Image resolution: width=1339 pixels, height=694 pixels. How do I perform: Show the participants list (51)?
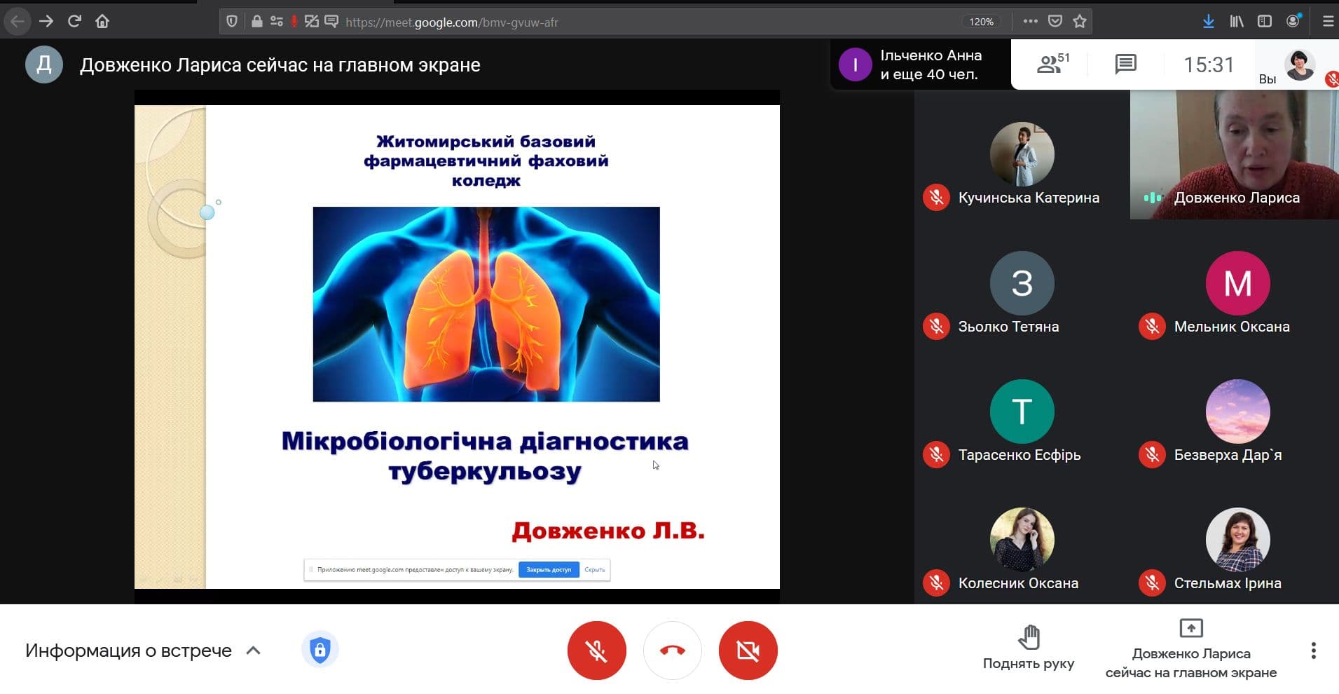click(1052, 64)
